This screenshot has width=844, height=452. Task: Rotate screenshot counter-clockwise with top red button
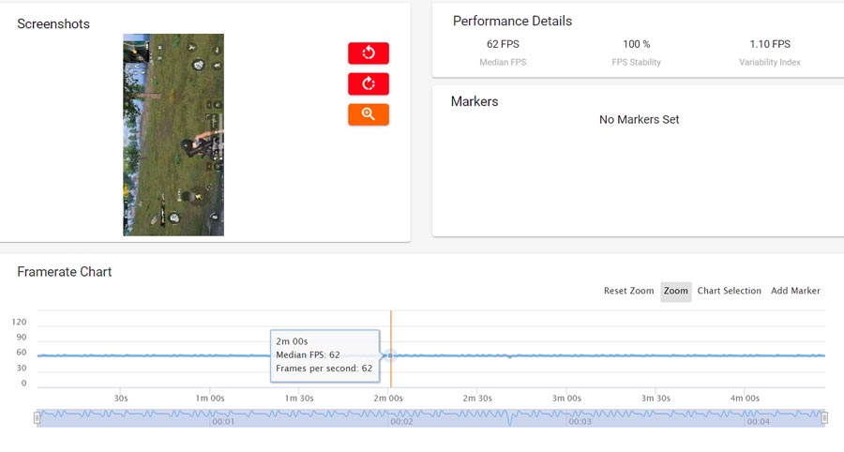(368, 53)
